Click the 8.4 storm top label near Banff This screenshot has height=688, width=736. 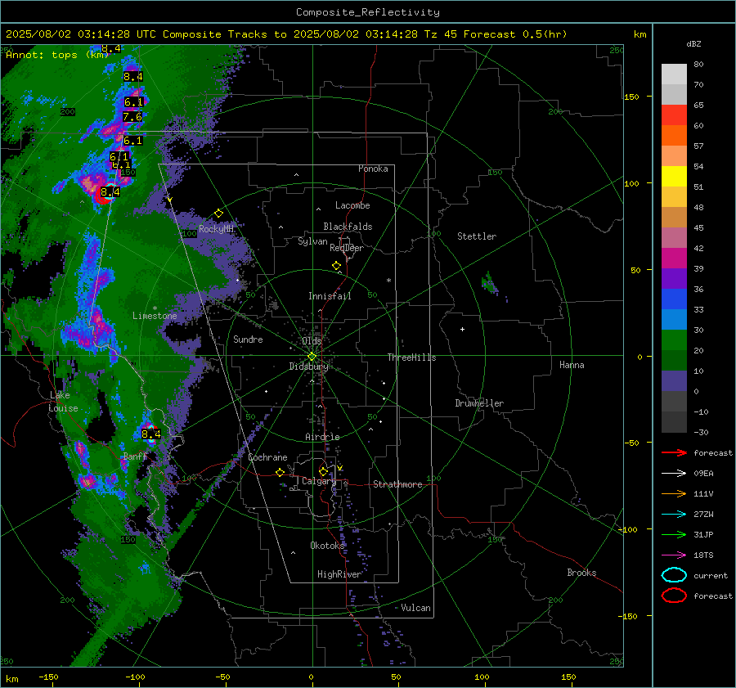coord(151,434)
